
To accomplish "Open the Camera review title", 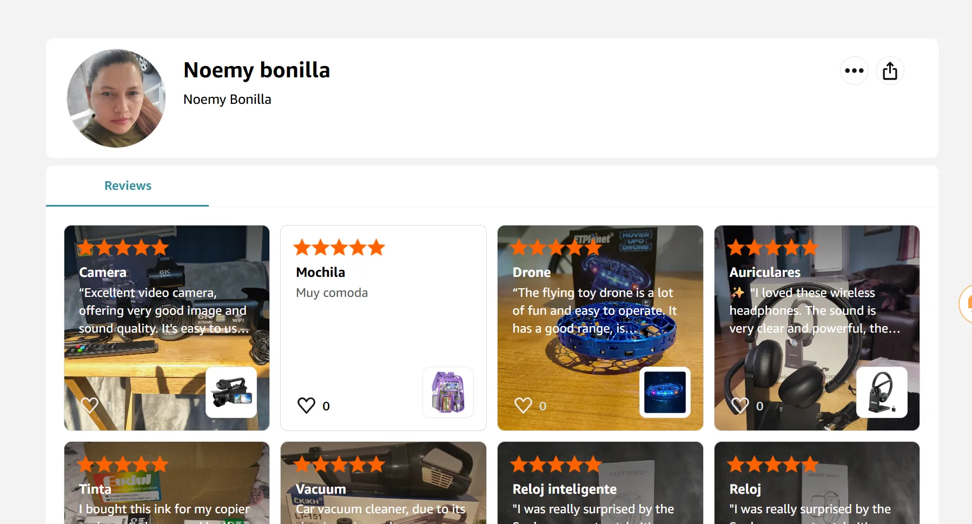I will pos(103,273).
